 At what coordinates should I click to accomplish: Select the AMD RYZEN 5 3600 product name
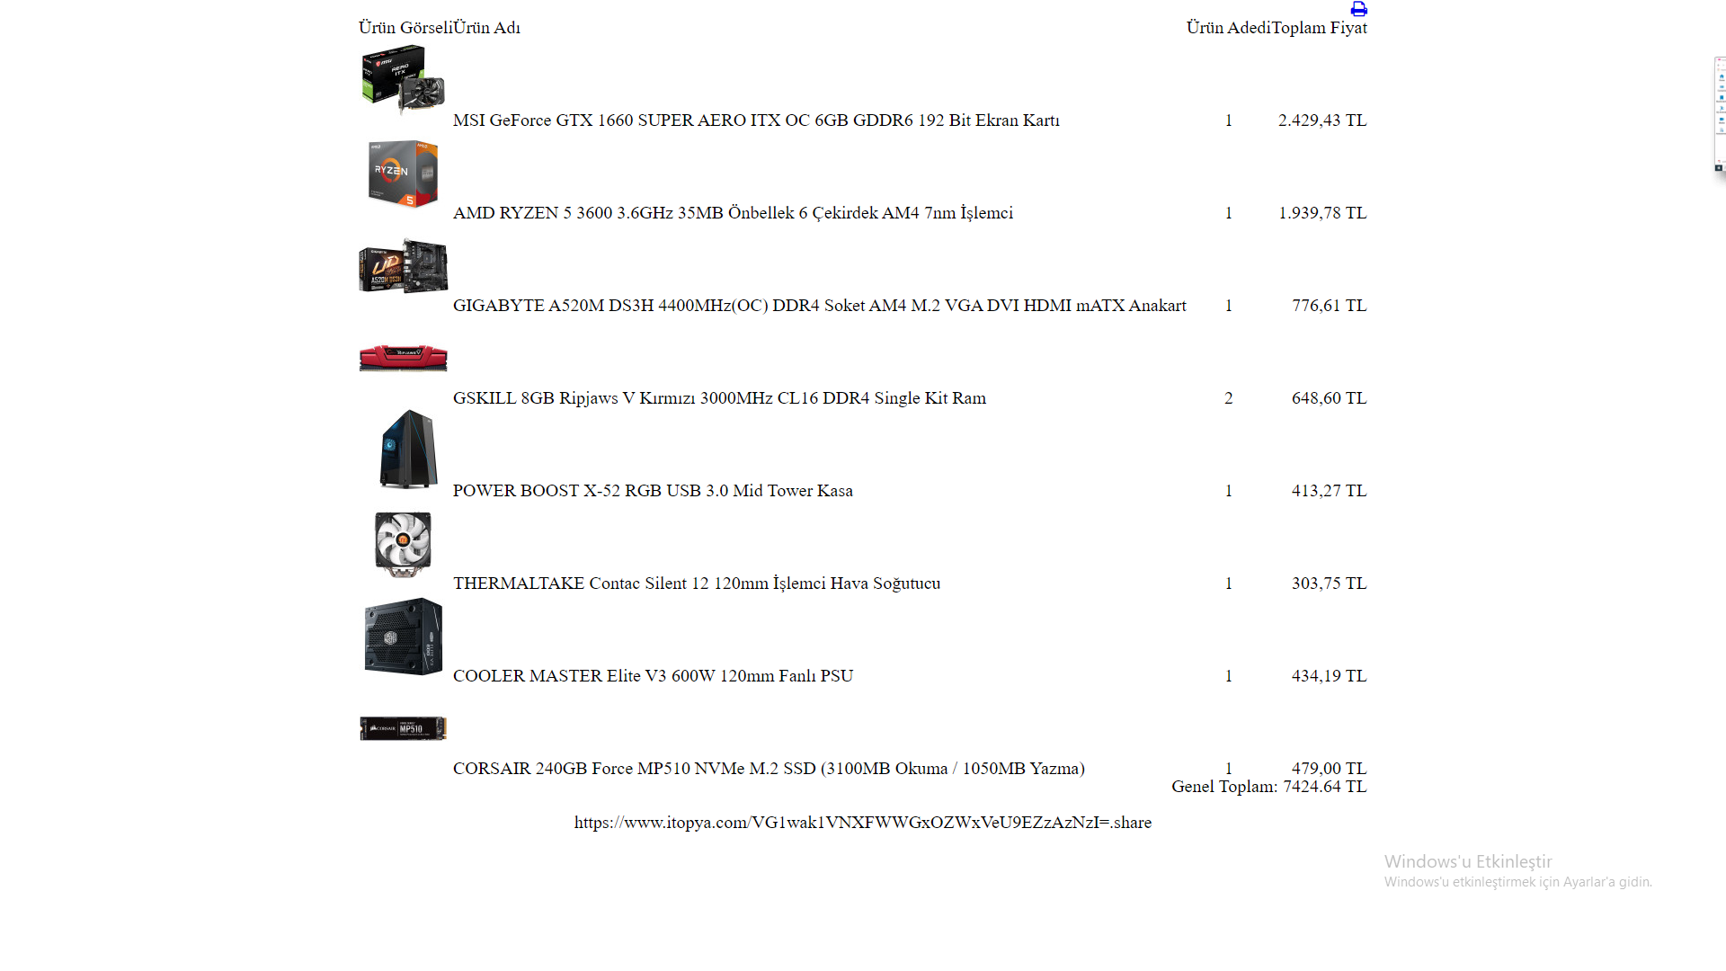point(733,212)
